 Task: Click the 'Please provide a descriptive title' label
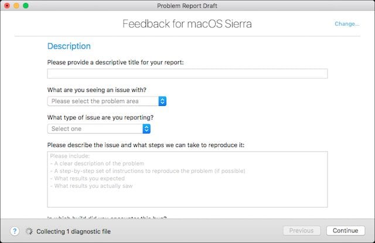(115, 62)
